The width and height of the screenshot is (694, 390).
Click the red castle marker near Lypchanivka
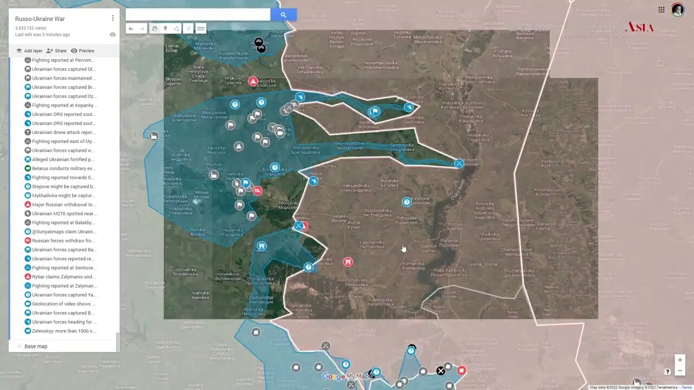348,262
